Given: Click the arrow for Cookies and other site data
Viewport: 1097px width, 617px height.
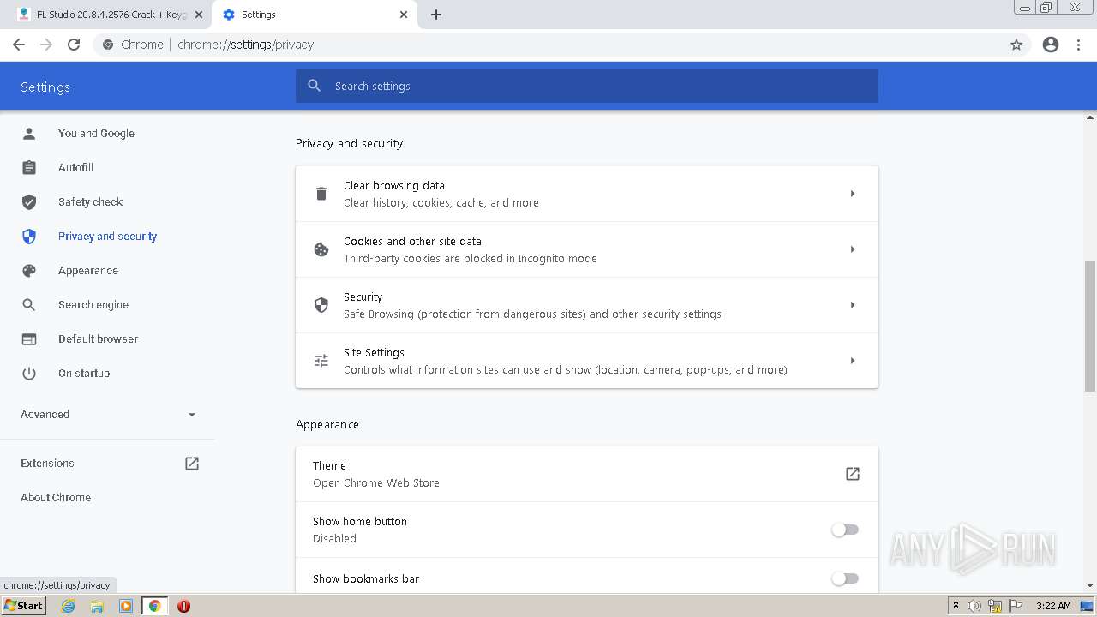Looking at the screenshot, I should pos(853,249).
